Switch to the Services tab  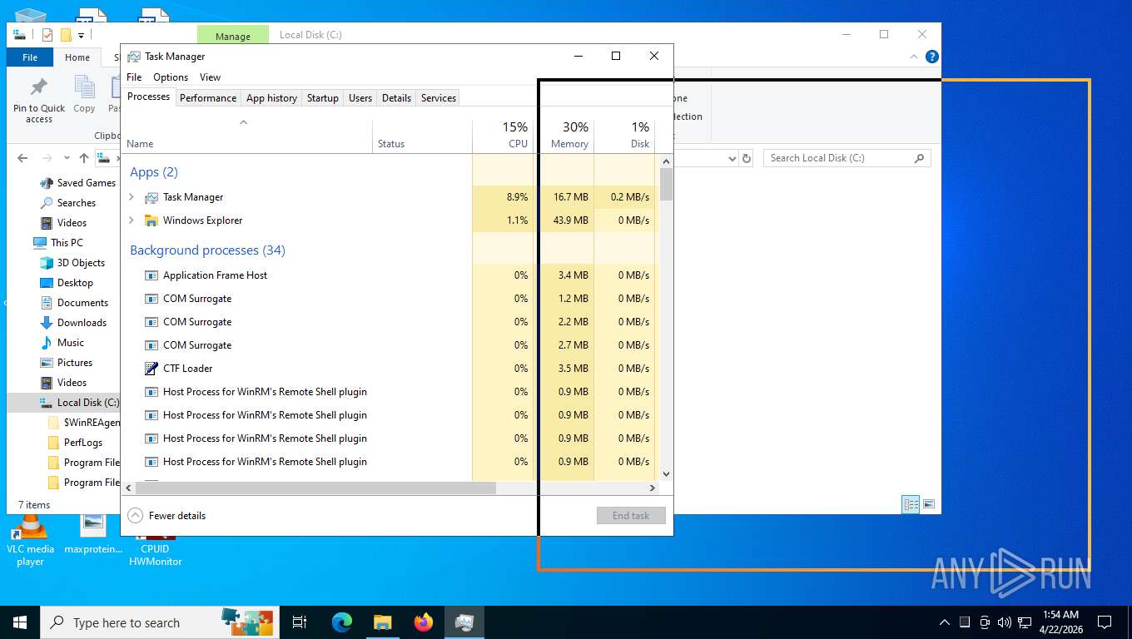pyautogui.click(x=439, y=98)
